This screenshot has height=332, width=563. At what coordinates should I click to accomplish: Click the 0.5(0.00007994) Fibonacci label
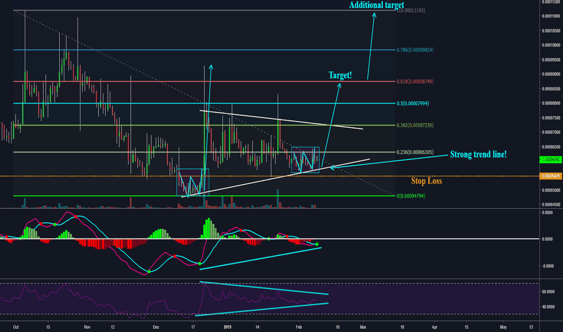(413, 103)
